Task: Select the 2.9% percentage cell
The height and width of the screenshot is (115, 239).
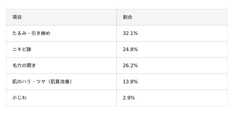Action: click(x=172, y=98)
